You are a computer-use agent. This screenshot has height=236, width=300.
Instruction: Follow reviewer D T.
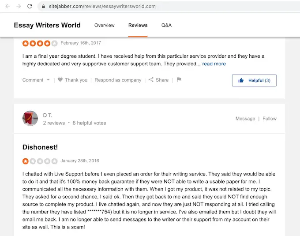(270, 118)
